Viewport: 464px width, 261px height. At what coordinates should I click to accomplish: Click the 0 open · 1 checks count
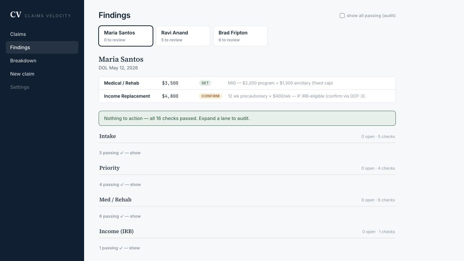pos(378,232)
